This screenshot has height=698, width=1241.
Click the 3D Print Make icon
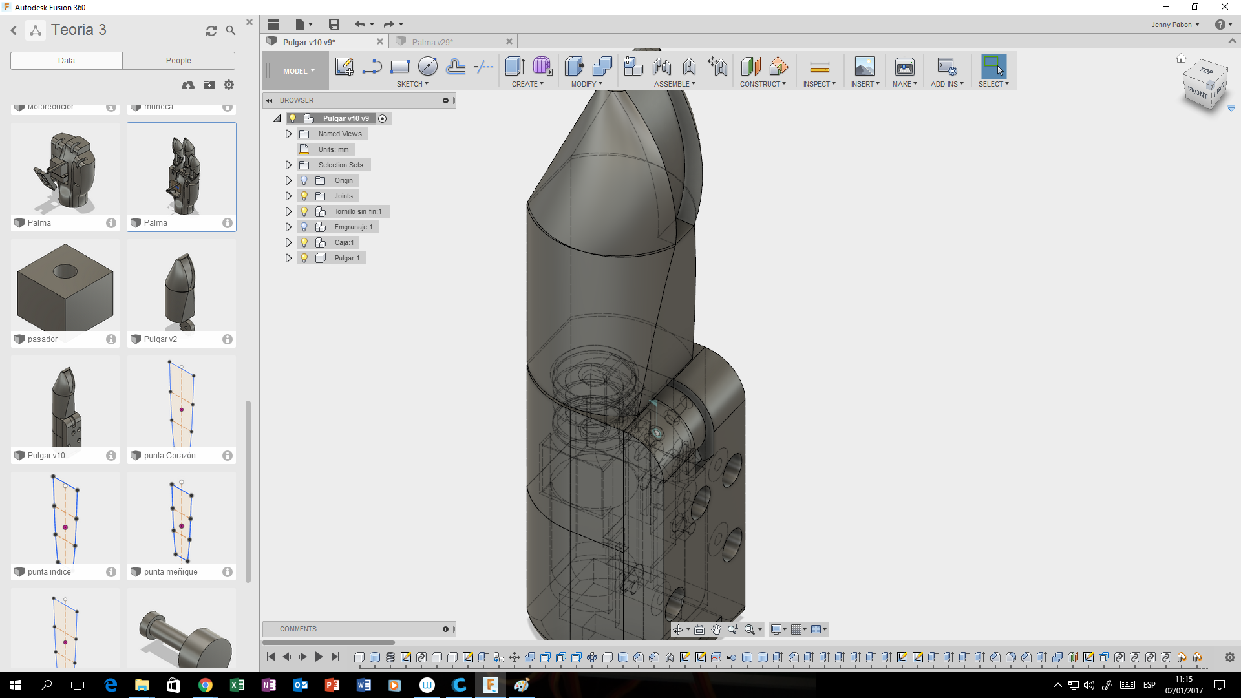tap(904, 67)
